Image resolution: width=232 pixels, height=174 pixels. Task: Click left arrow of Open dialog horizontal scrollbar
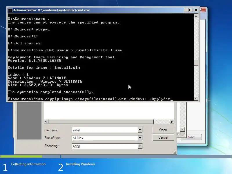46,122
